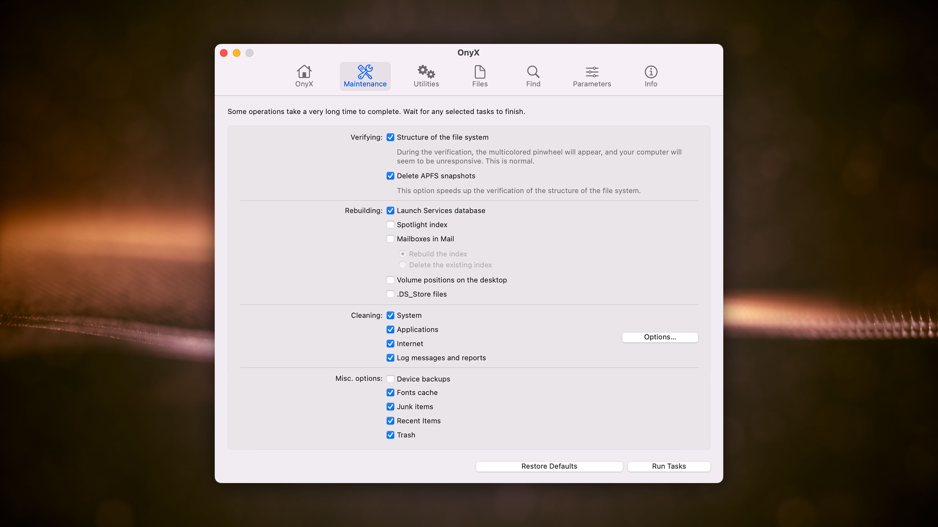This screenshot has height=527, width=938.
Task: Open the Find magnifier tab
Action: pos(533,76)
